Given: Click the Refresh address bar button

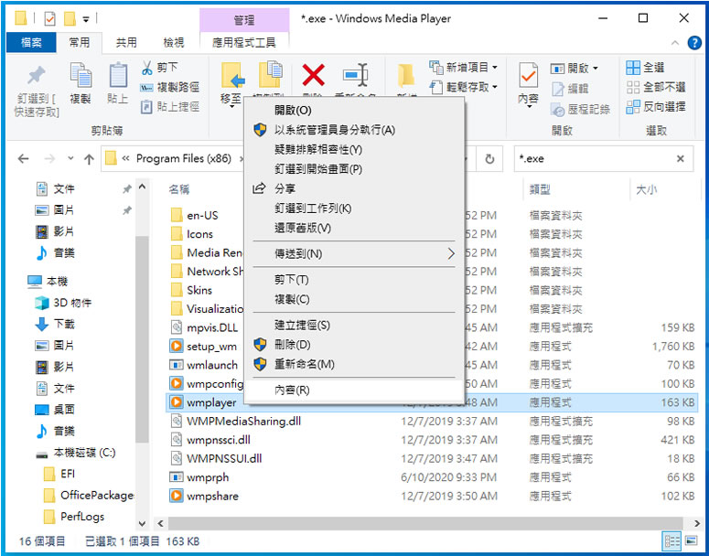Looking at the screenshot, I should pyautogui.click(x=489, y=159).
